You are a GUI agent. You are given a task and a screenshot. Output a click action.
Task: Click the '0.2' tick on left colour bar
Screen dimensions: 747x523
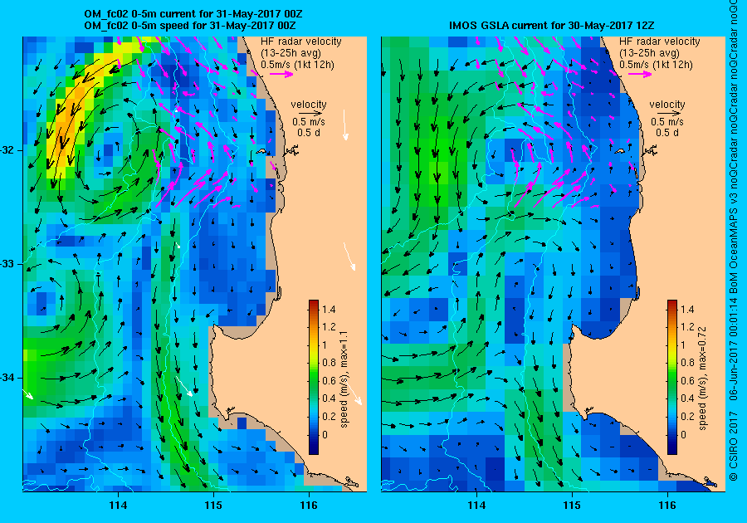point(329,416)
